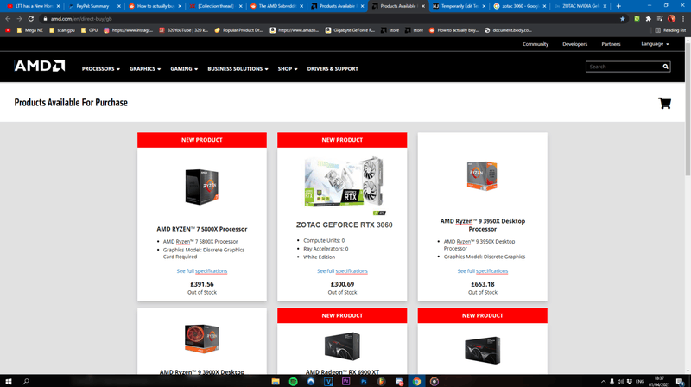691x387 pixels.
Task: Open Reading list in bookmarks bar
Action: coord(670,30)
